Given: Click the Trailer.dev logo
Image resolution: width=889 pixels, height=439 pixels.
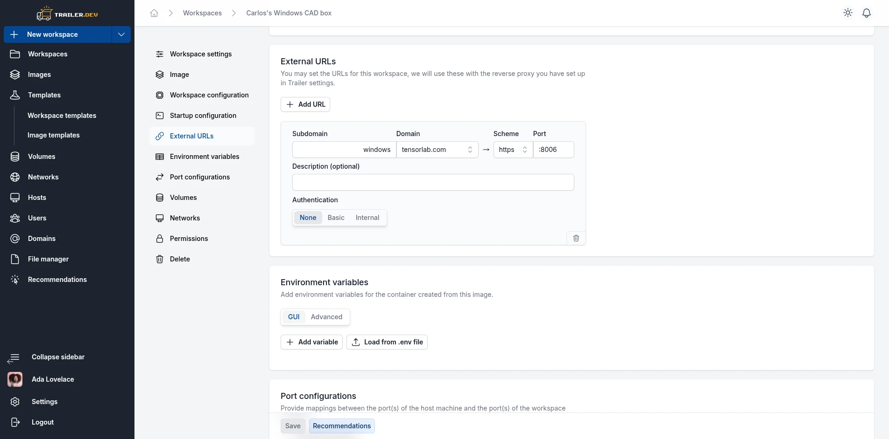Looking at the screenshot, I should (67, 14).
